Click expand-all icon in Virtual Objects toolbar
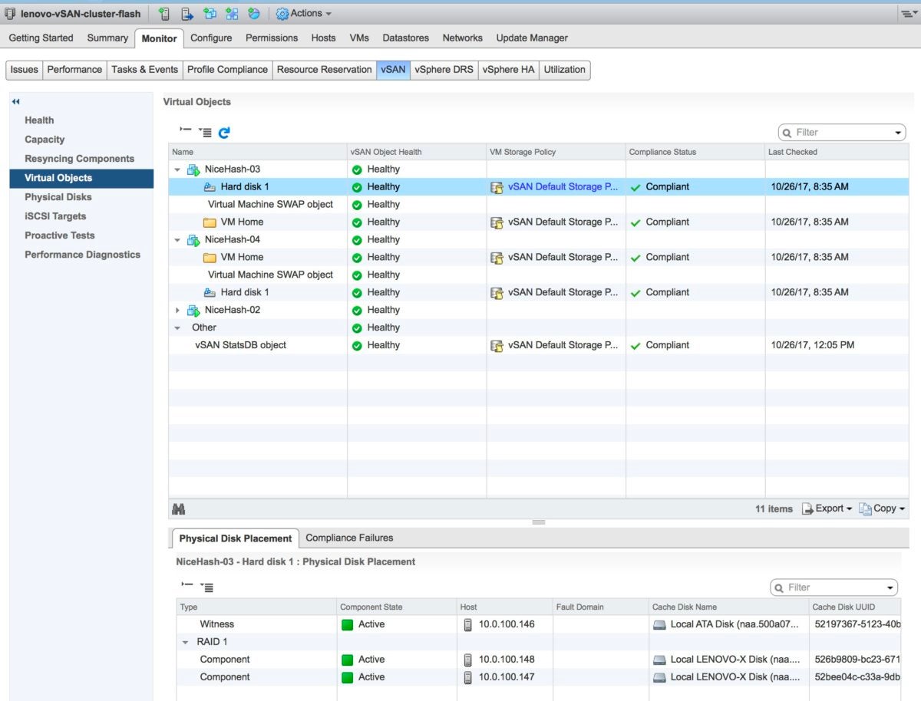 205,132
